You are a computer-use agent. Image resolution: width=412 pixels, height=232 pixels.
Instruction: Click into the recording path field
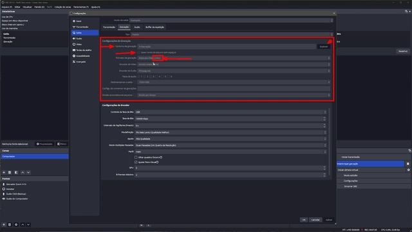tap(227, 46)
